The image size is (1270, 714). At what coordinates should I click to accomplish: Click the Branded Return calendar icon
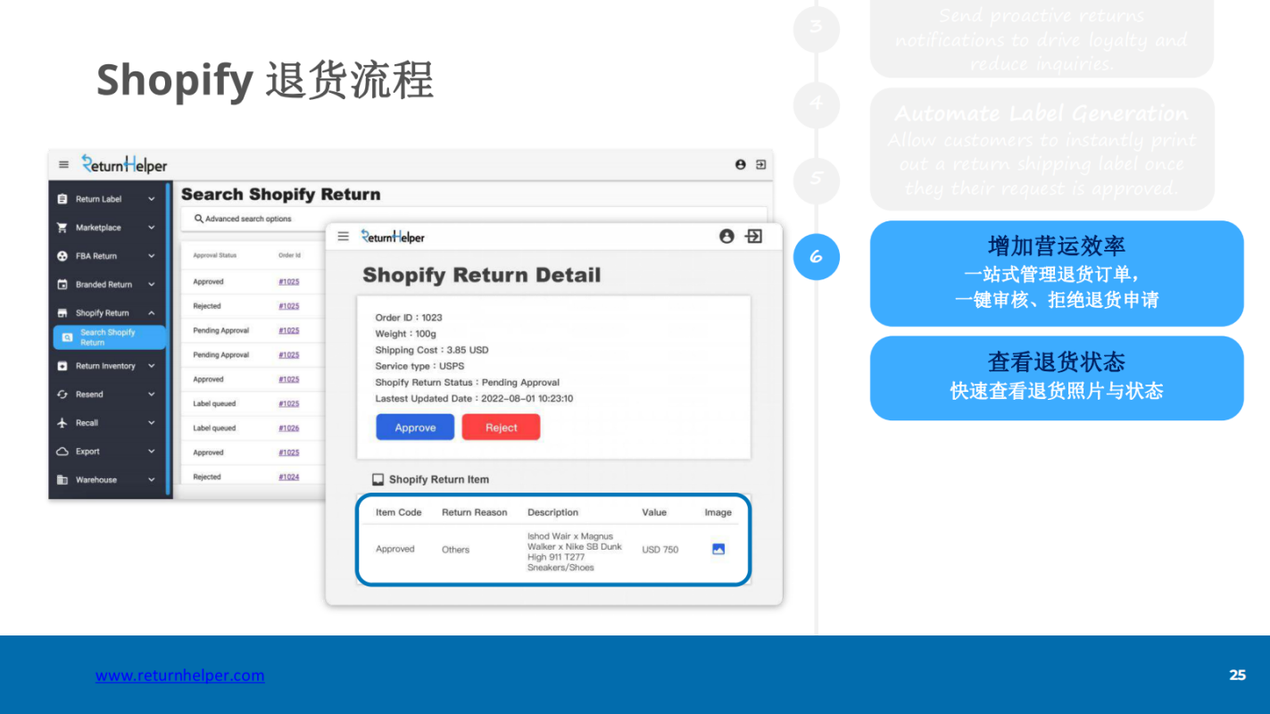62,284
